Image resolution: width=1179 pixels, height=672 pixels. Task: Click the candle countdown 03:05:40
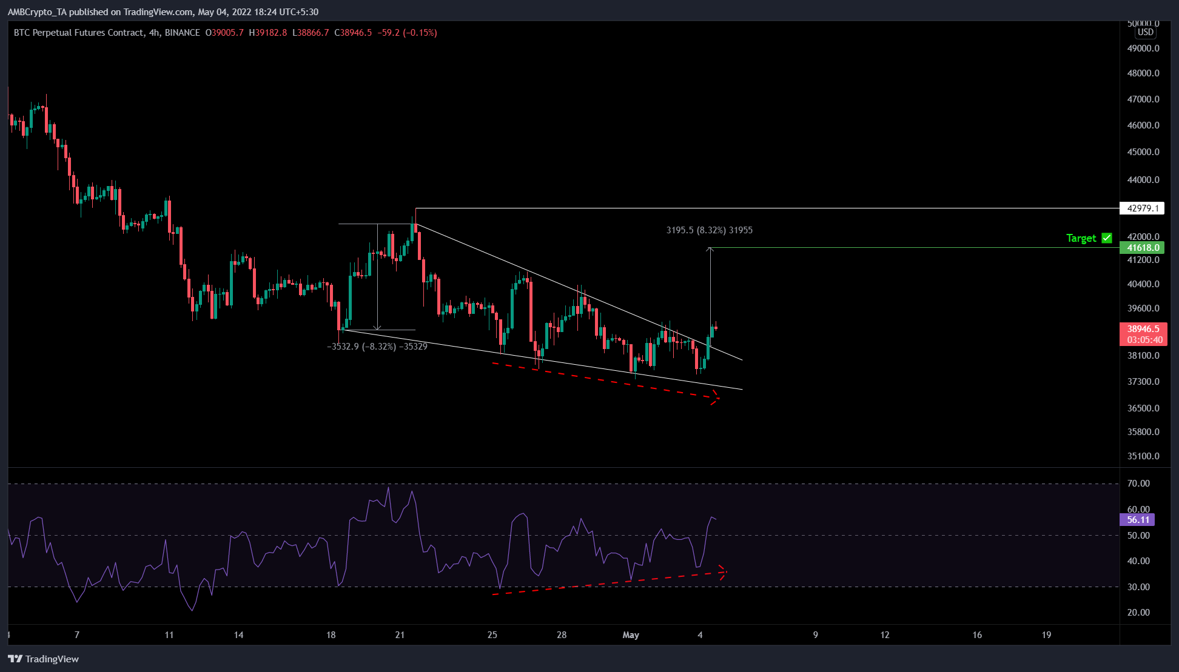[1143, 340]
